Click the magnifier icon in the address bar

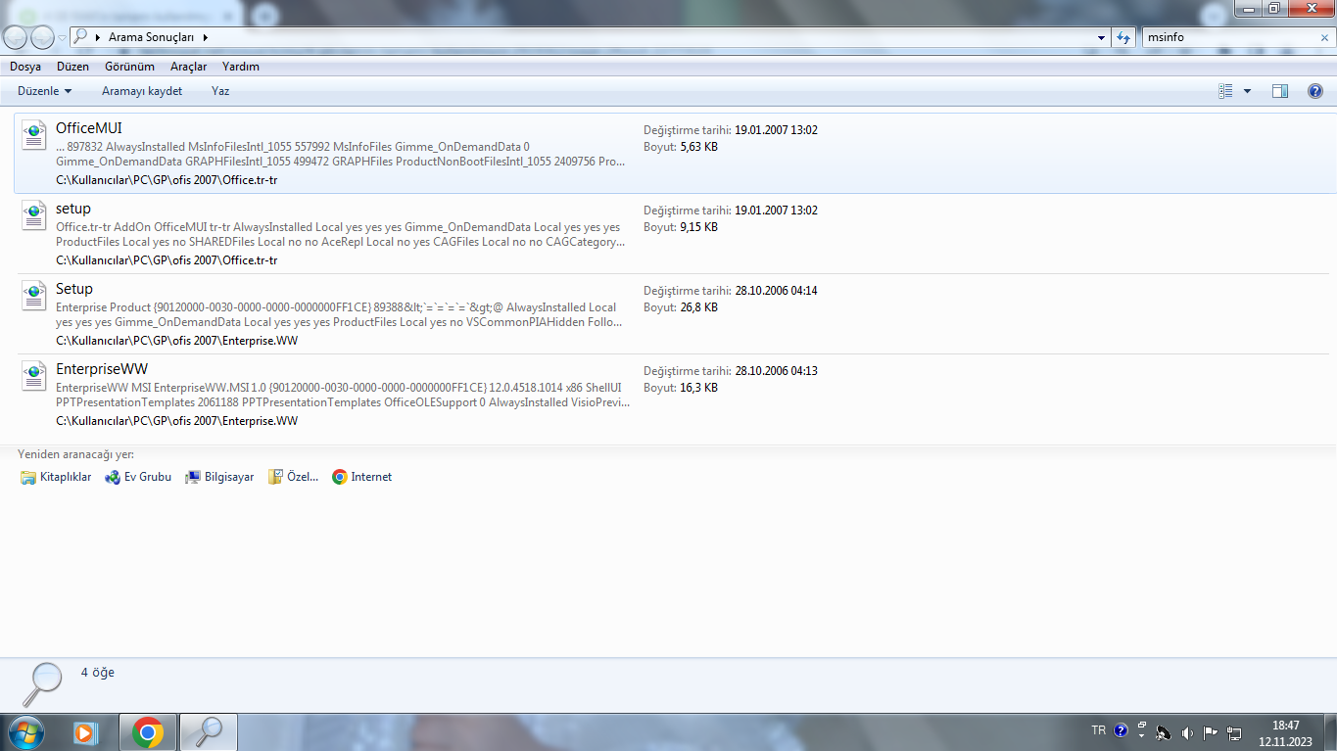click(x=80, y=37)
